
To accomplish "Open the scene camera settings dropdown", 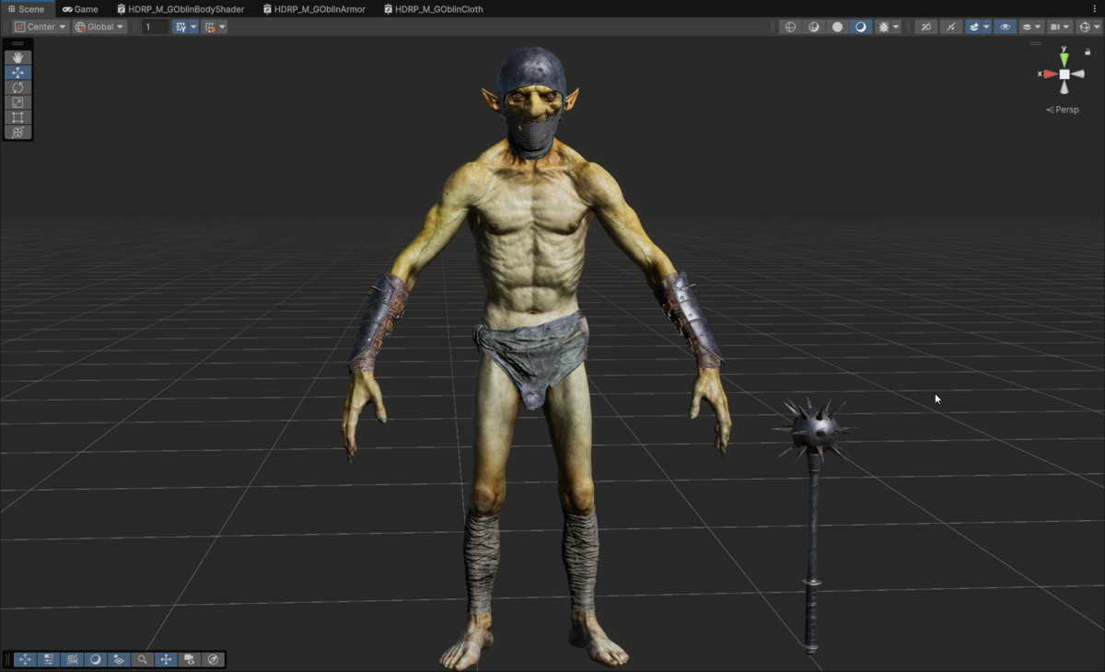I will click(x=1059, y=27).
